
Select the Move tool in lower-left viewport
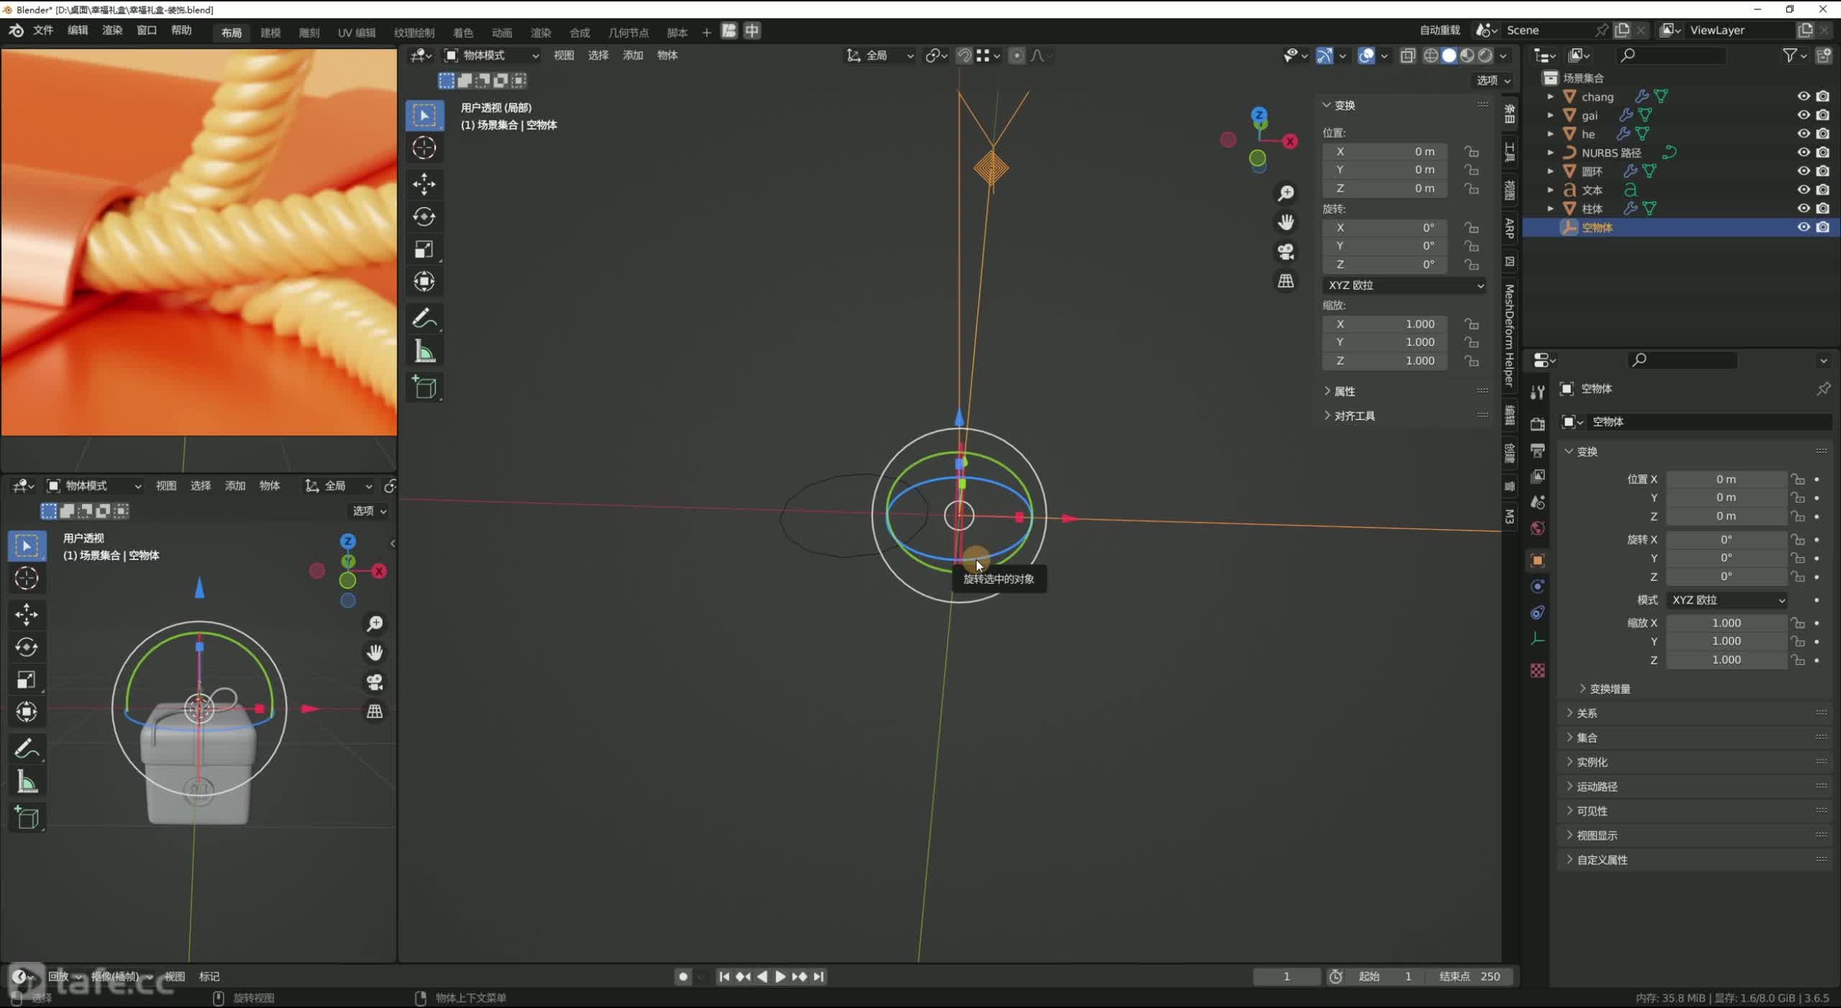(x=27, y=613)
